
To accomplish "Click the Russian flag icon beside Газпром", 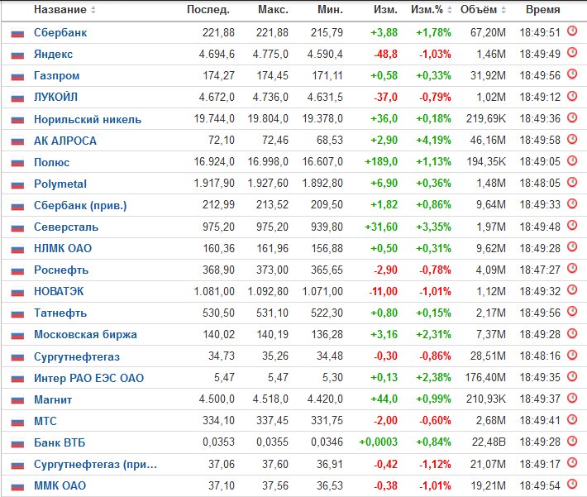I will (17, 77).
